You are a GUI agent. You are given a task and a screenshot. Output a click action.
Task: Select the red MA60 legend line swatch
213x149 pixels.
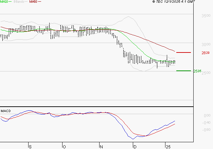(x=40, y=2)
